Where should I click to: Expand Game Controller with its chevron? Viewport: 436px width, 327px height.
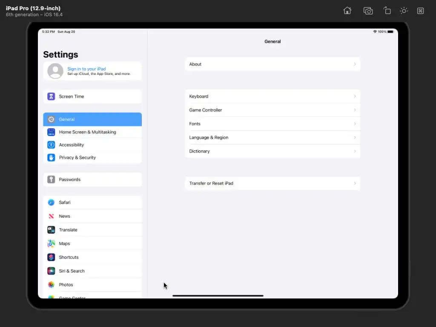pyautogui.click(x=355, y=110)
